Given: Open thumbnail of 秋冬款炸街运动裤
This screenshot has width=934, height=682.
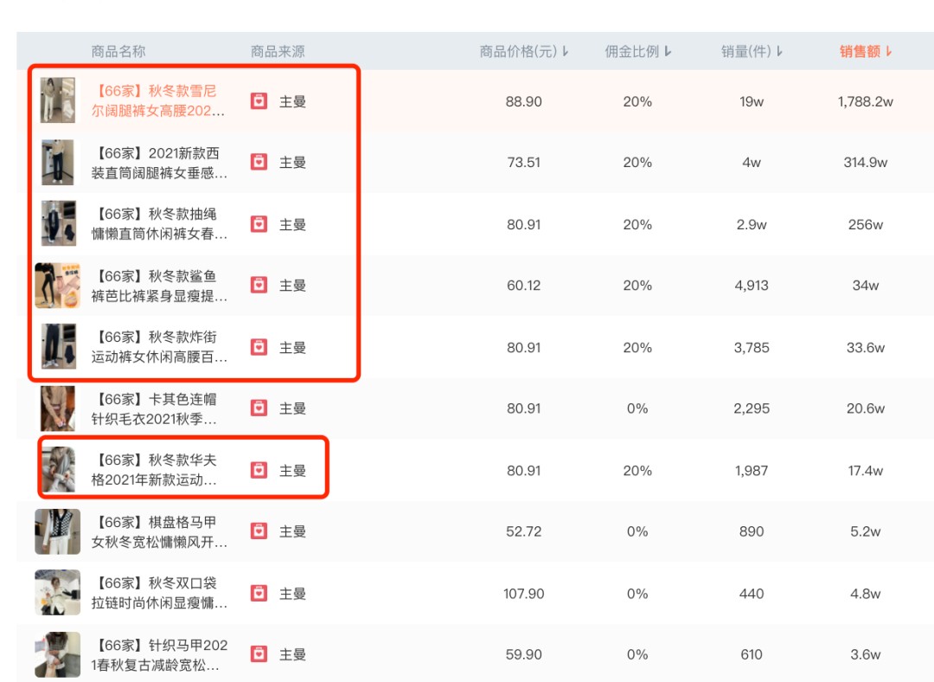Looking at the screenshot, I should (59, 346).
